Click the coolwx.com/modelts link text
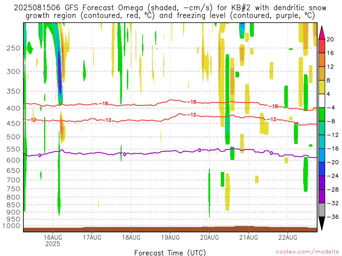 pos(308,252)
